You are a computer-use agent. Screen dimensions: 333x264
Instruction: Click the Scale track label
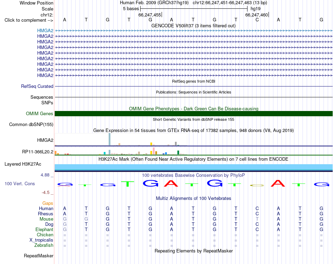point(47,9)
